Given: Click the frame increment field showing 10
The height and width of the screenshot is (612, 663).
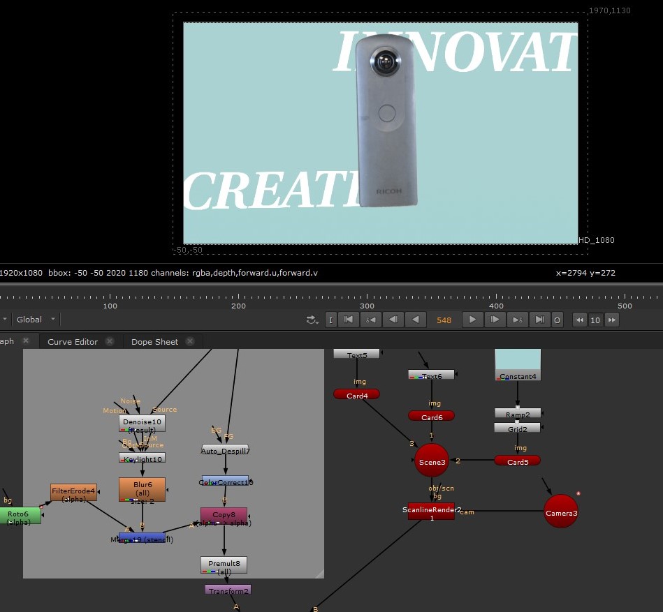Looking at the screenshot, I should (595, 320).
